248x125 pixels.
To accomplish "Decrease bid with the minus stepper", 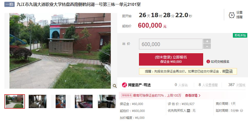I will pos(207,46).
